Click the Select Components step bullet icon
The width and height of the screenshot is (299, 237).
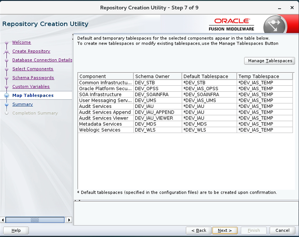tap(7, 69)
